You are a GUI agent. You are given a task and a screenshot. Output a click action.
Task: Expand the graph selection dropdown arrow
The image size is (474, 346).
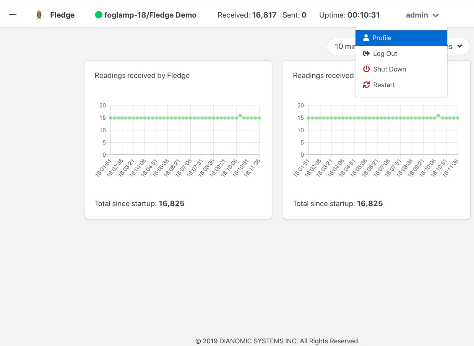459,46
